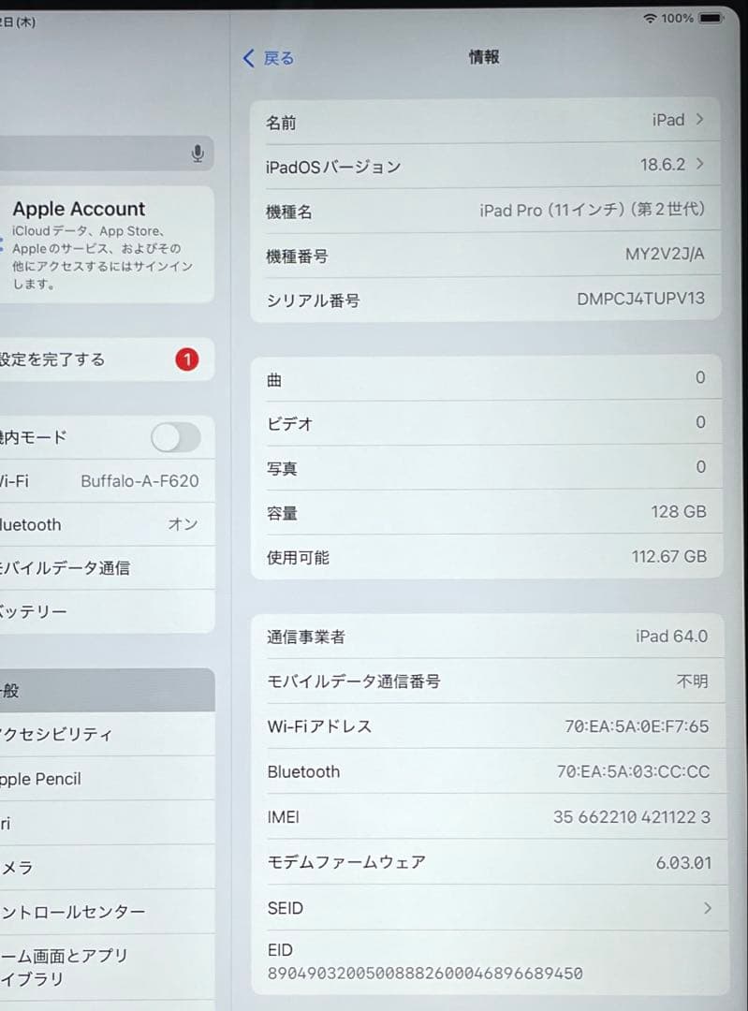Tap Bluetooth address 70:EA:5A:03:CC:CC
The width and height of the screenshot is (748, 1011).
633,771
